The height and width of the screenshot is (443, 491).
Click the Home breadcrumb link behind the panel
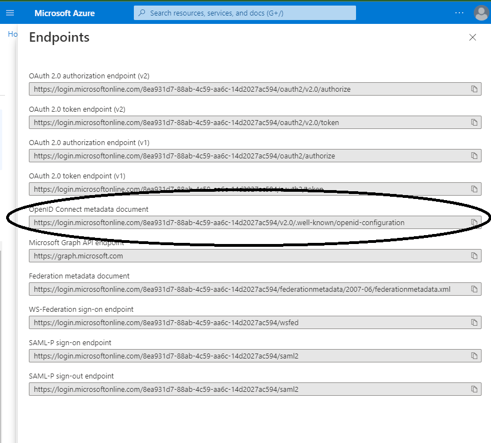point(13,34)
